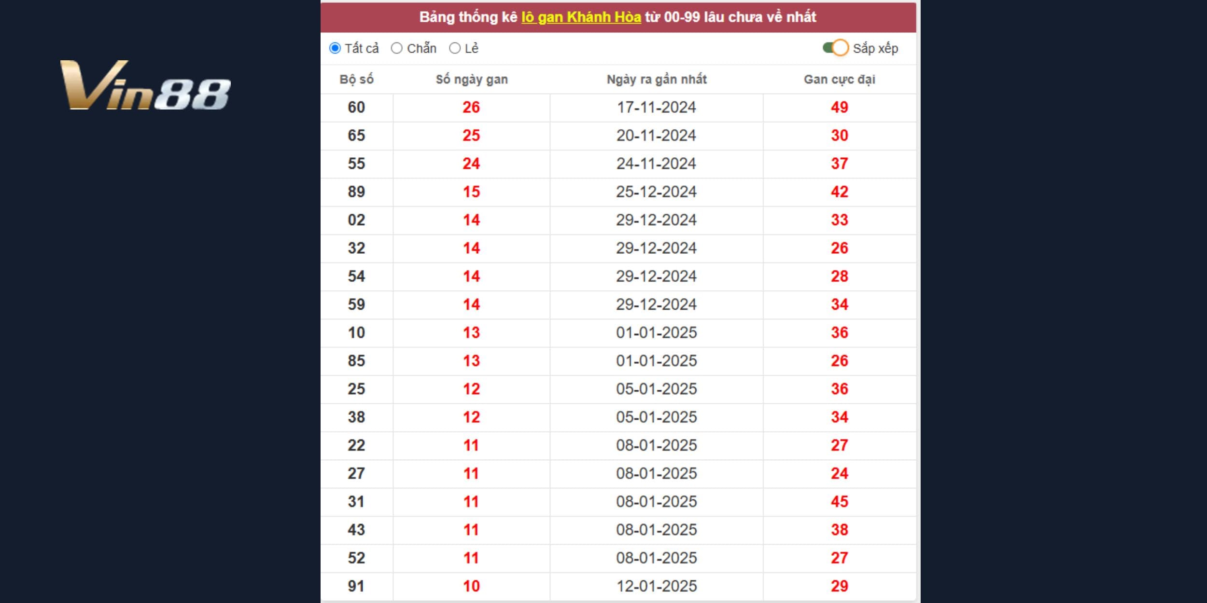Click the Ngày ra gần nhất header
Screen dimensions: 1207x603
(x=656, y=80)
